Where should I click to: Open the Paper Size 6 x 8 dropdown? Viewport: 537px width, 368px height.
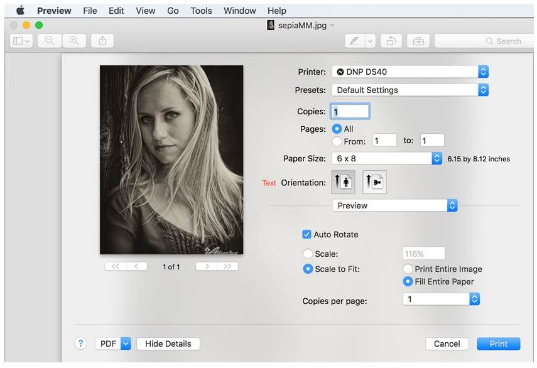(x=386, y=158)
